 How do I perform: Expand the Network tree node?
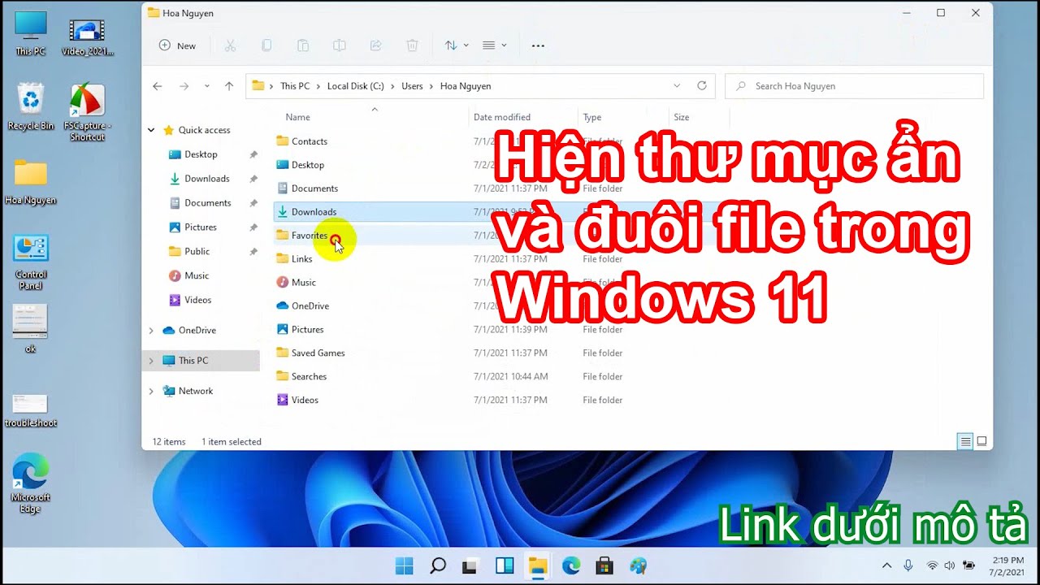pyautogui.click(x=151, y=391)
